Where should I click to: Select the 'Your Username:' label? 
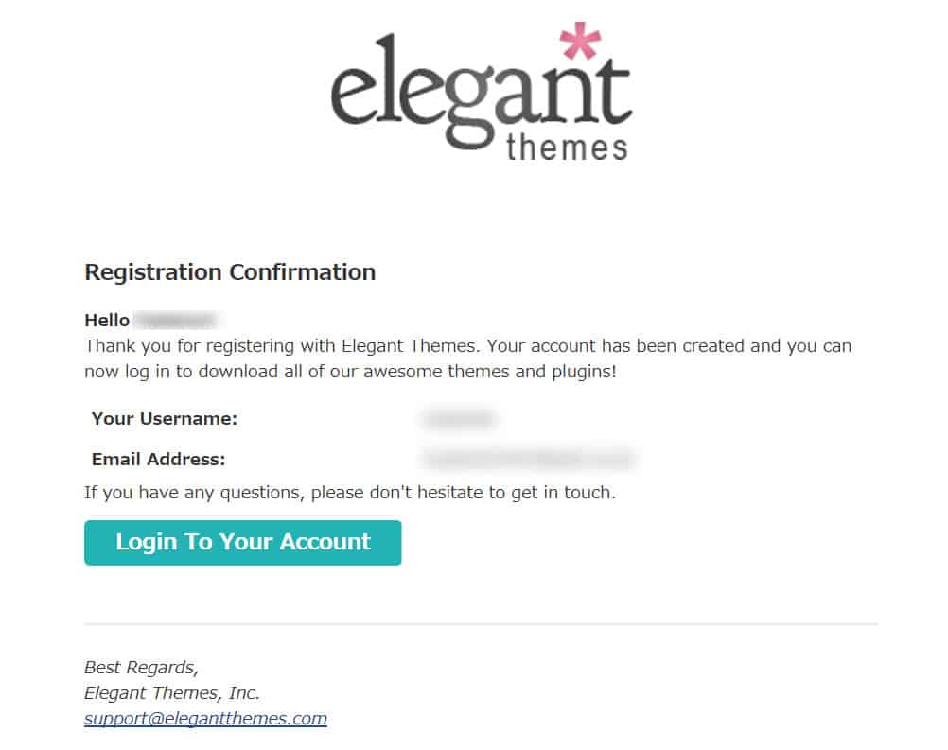point(165,418)
